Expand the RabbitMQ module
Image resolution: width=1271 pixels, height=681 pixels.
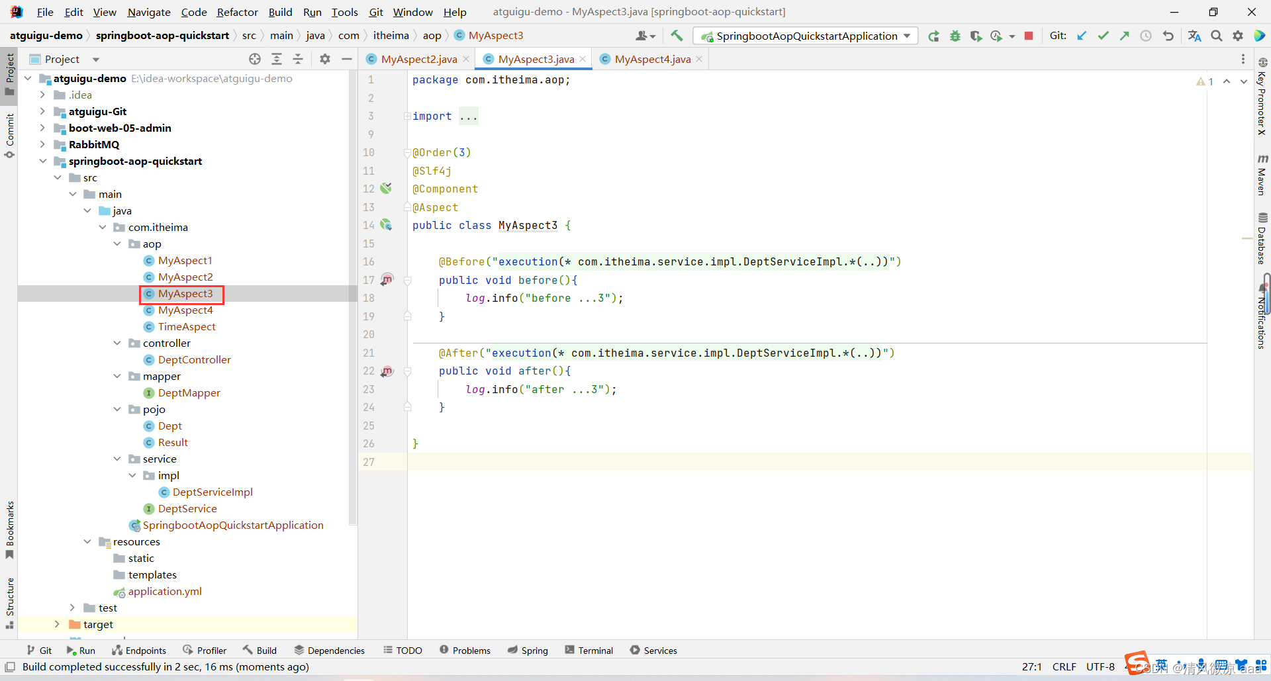[42, 144]
